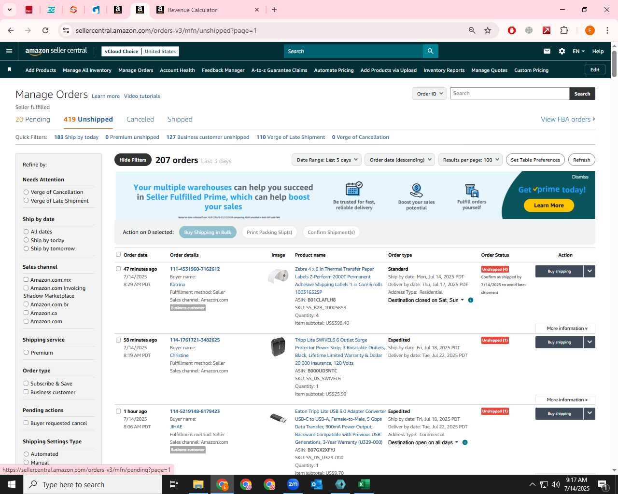Open the EN language dropdown
Image resolution: width=618 pixels, height=494 pixels.
578,51
